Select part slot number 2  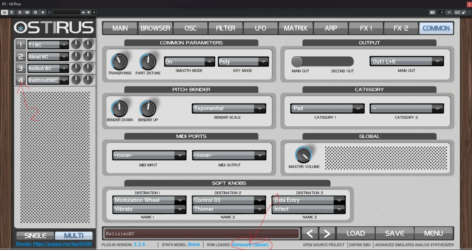[21, 56]
